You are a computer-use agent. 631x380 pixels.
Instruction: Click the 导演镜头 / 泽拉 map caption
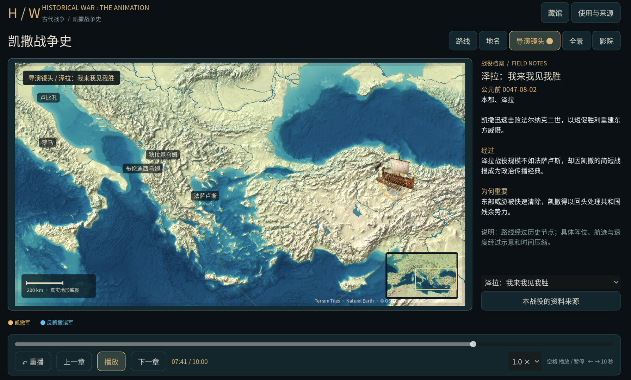tap(72, 78)
